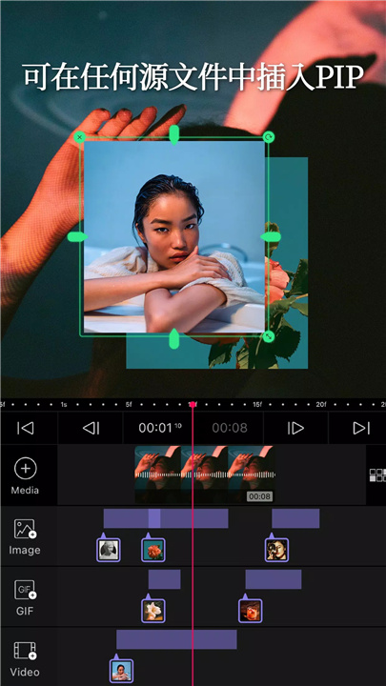Step forward one frame

[x=295, y=428]
